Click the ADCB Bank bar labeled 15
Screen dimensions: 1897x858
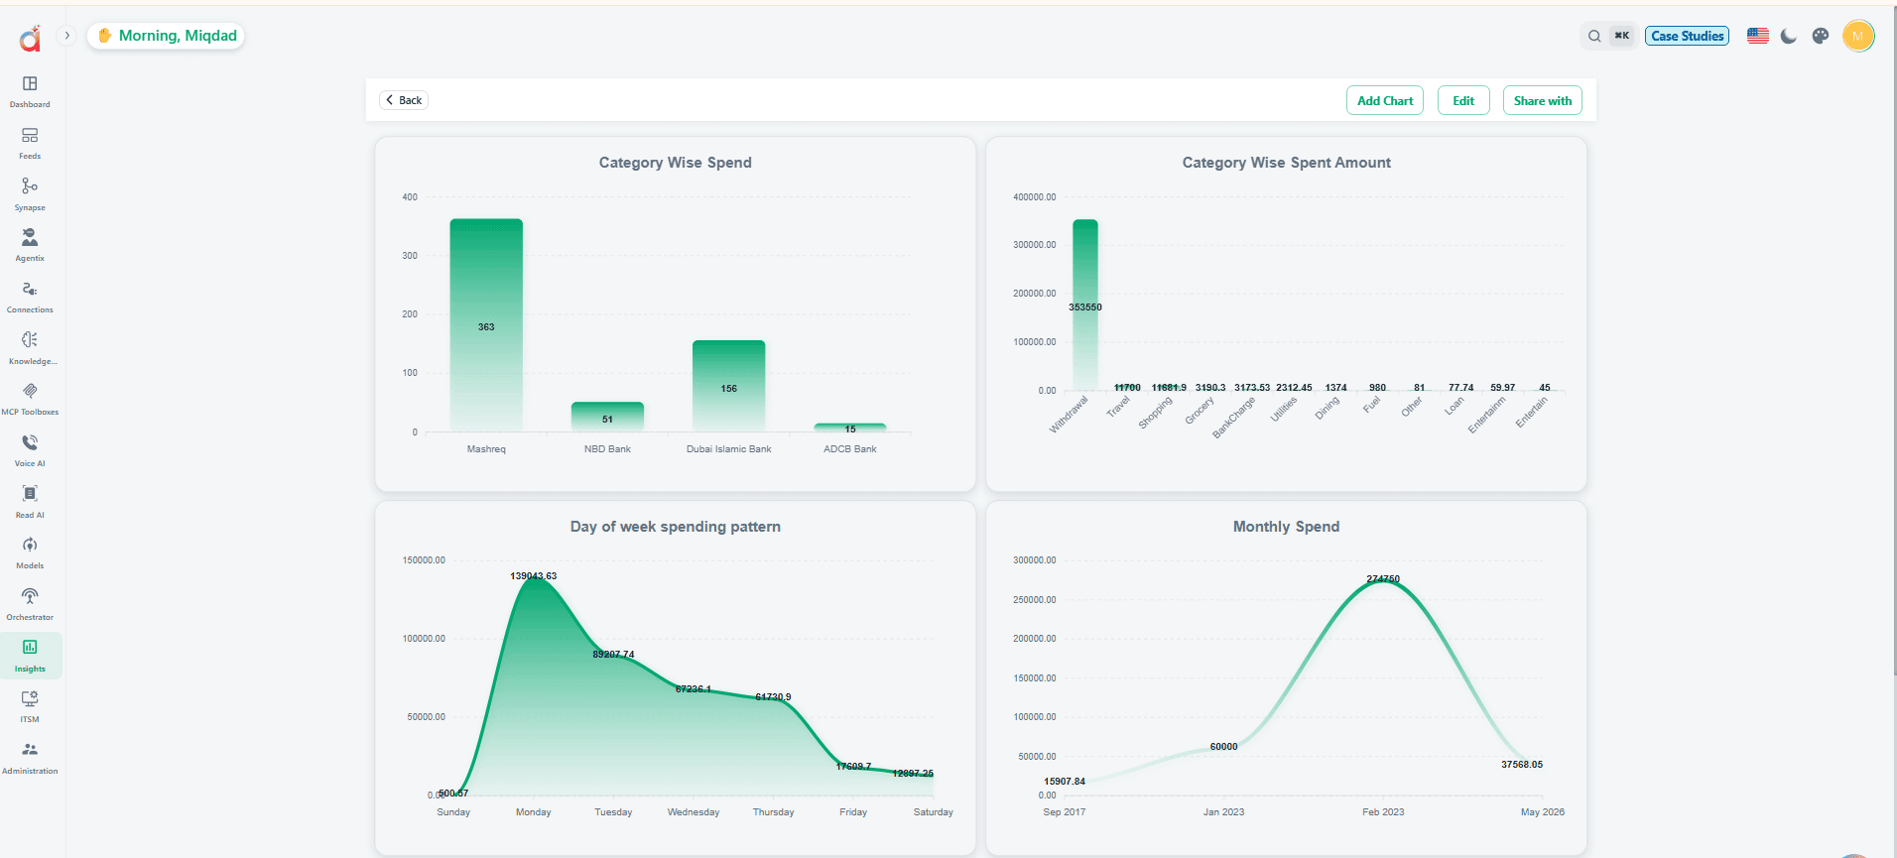point(850,428)
